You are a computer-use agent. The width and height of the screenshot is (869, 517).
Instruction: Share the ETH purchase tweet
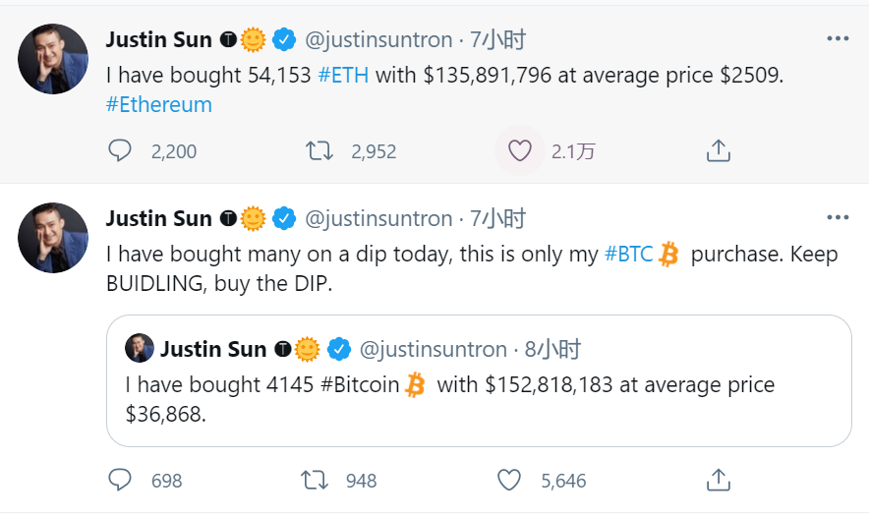point(718,150)
